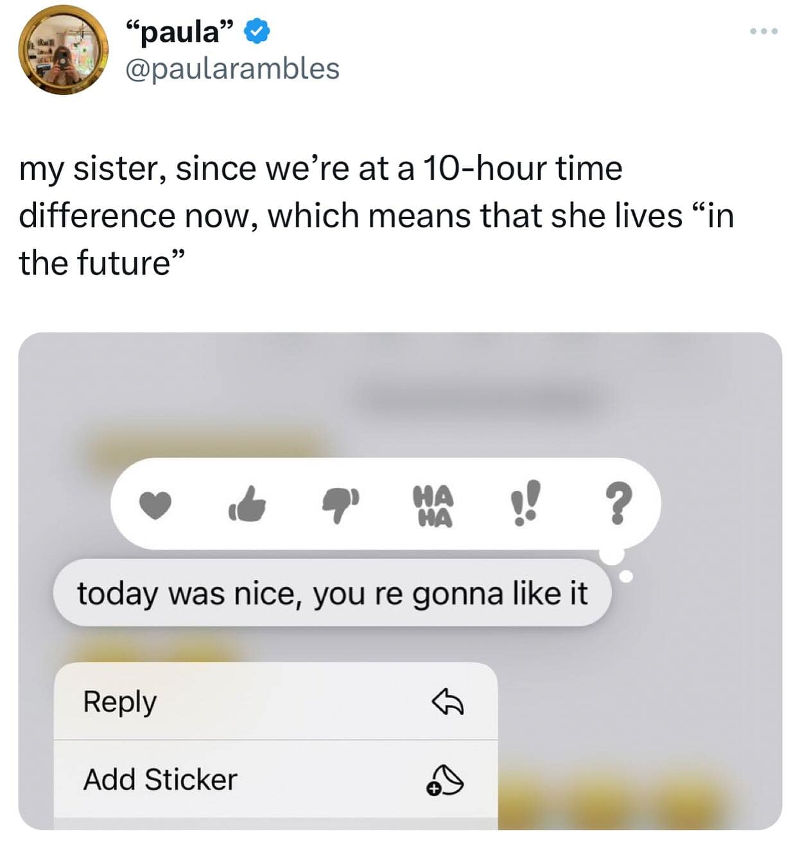Click the sticker peel icon
The width and height of the screenshot is (800, 845).
[445, 780]
